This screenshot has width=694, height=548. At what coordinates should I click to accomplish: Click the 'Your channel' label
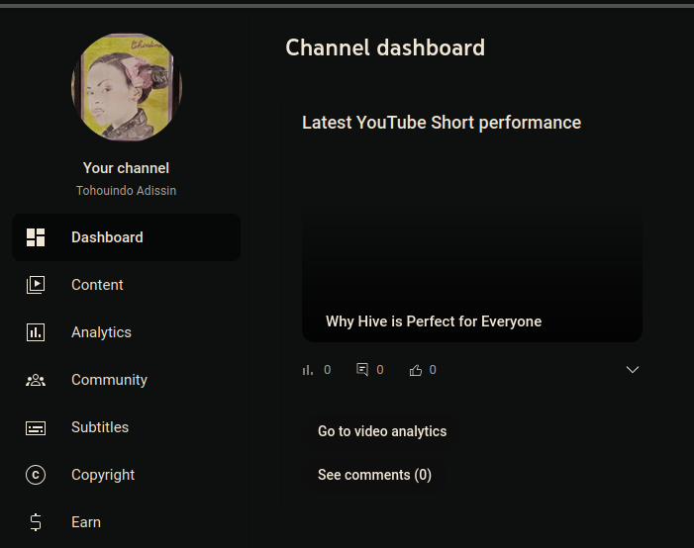(x=126, y=168)
